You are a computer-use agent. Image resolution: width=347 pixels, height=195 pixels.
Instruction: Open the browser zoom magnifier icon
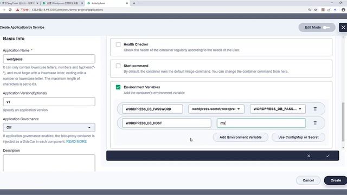(309, 10)
